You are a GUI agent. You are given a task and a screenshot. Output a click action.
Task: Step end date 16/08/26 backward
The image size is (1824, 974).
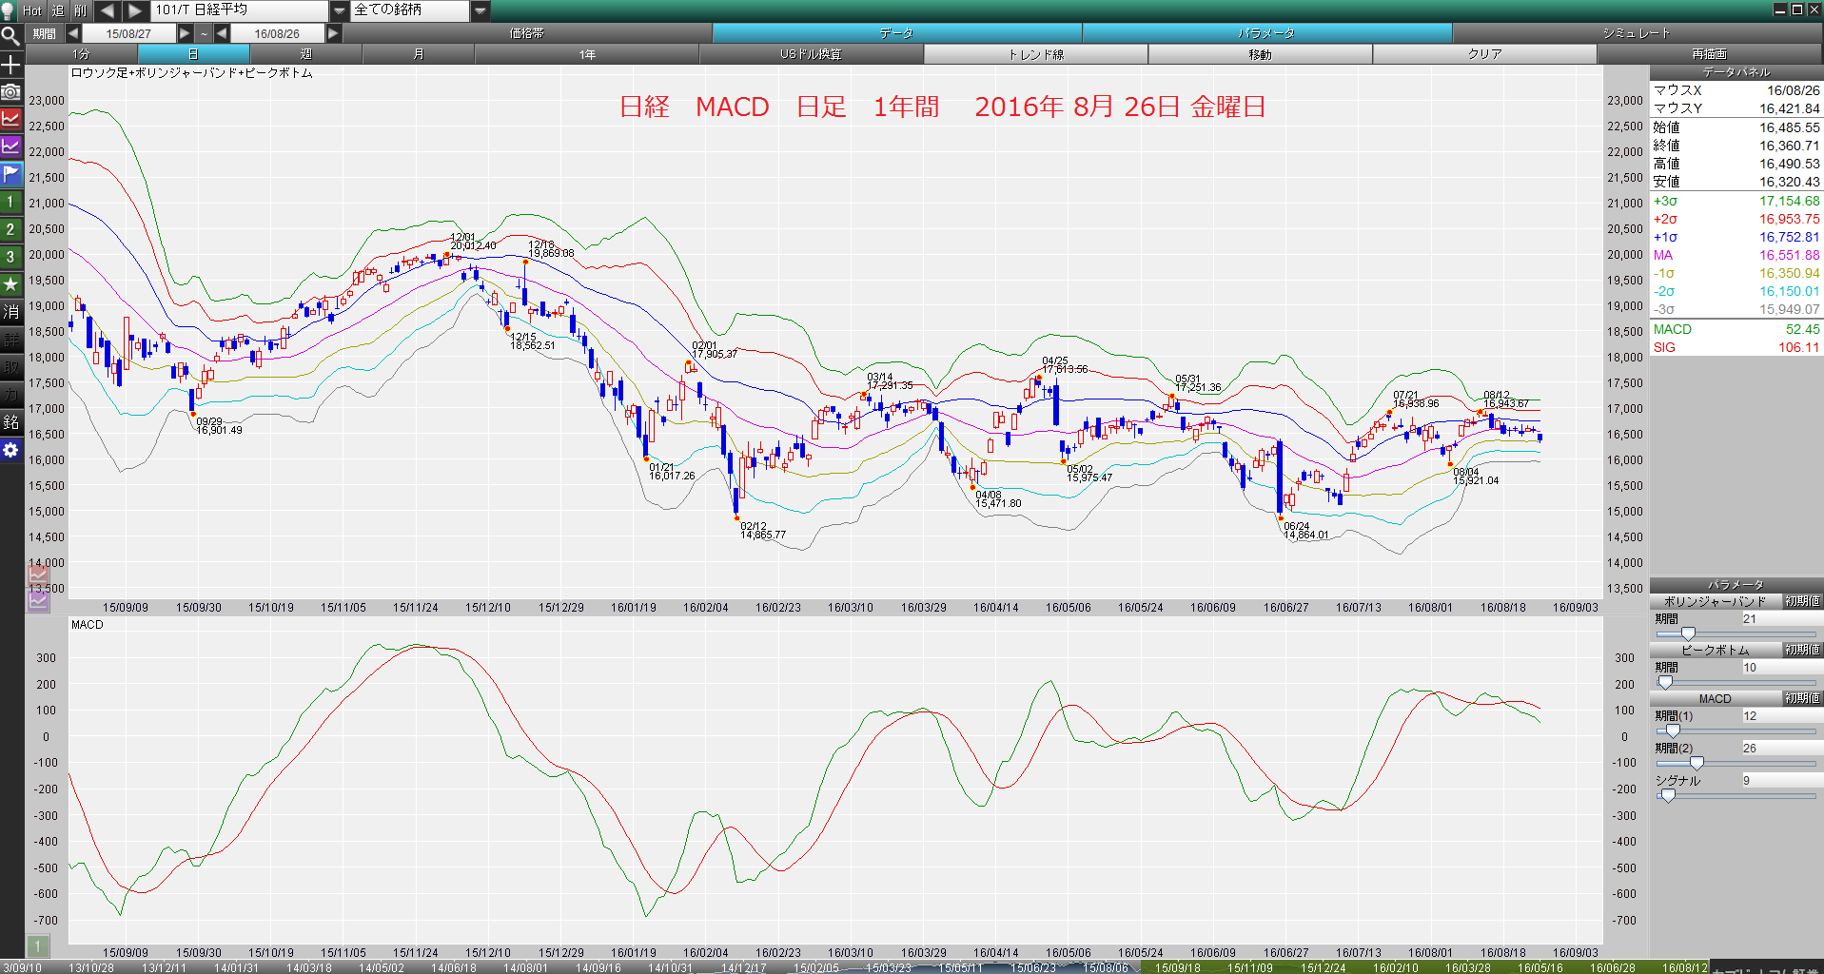point(222,33)
